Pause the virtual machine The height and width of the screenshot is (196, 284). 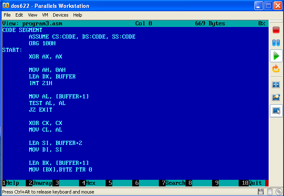pyautogui.click(x=276, y=43)
